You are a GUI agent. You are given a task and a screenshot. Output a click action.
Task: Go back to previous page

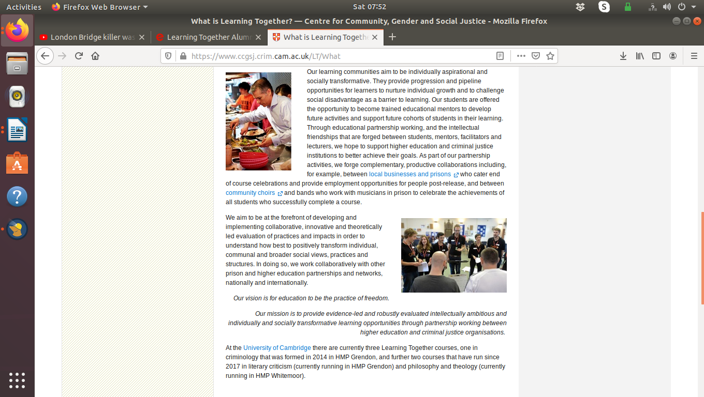click(x=46, y=56)
